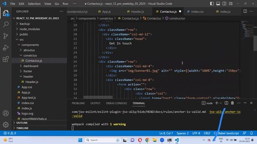
Task: Open Header.js file in explorer tree
Action: 32,82
